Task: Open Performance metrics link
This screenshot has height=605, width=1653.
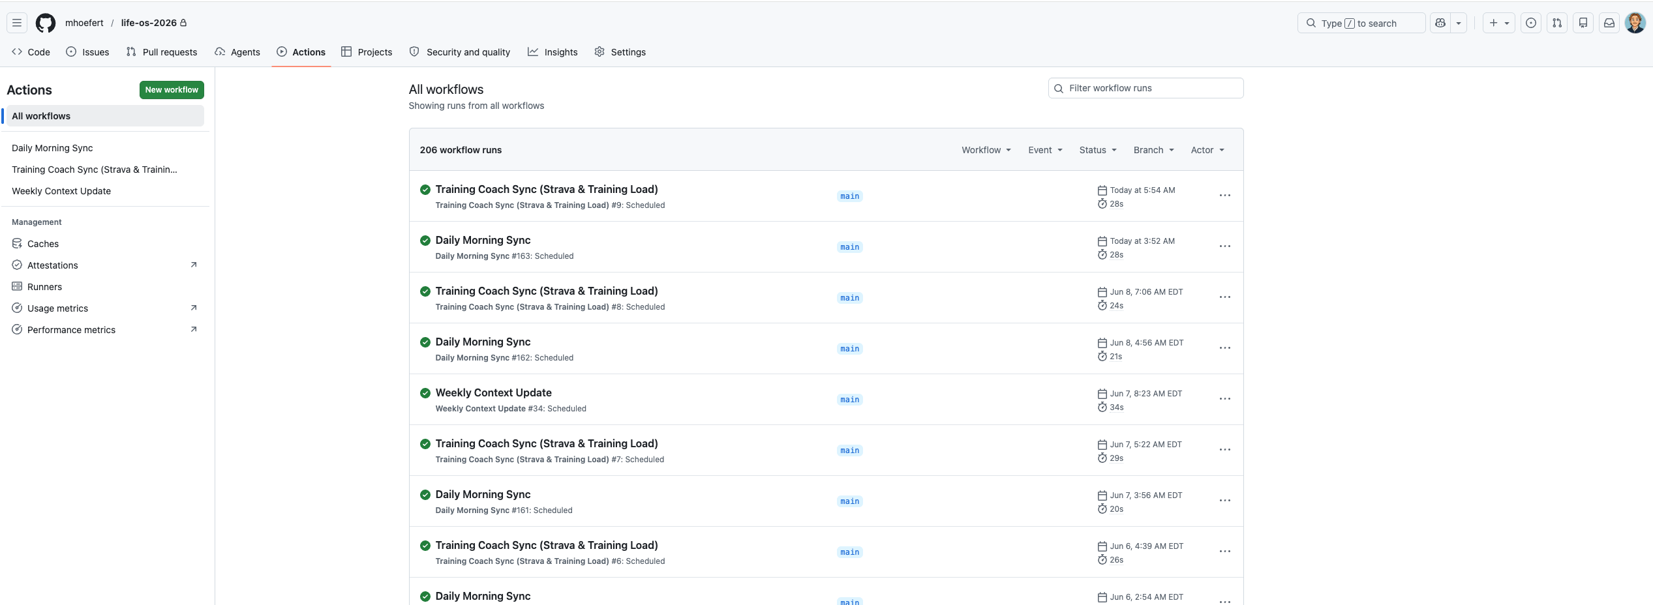Action: pos(104,330)
